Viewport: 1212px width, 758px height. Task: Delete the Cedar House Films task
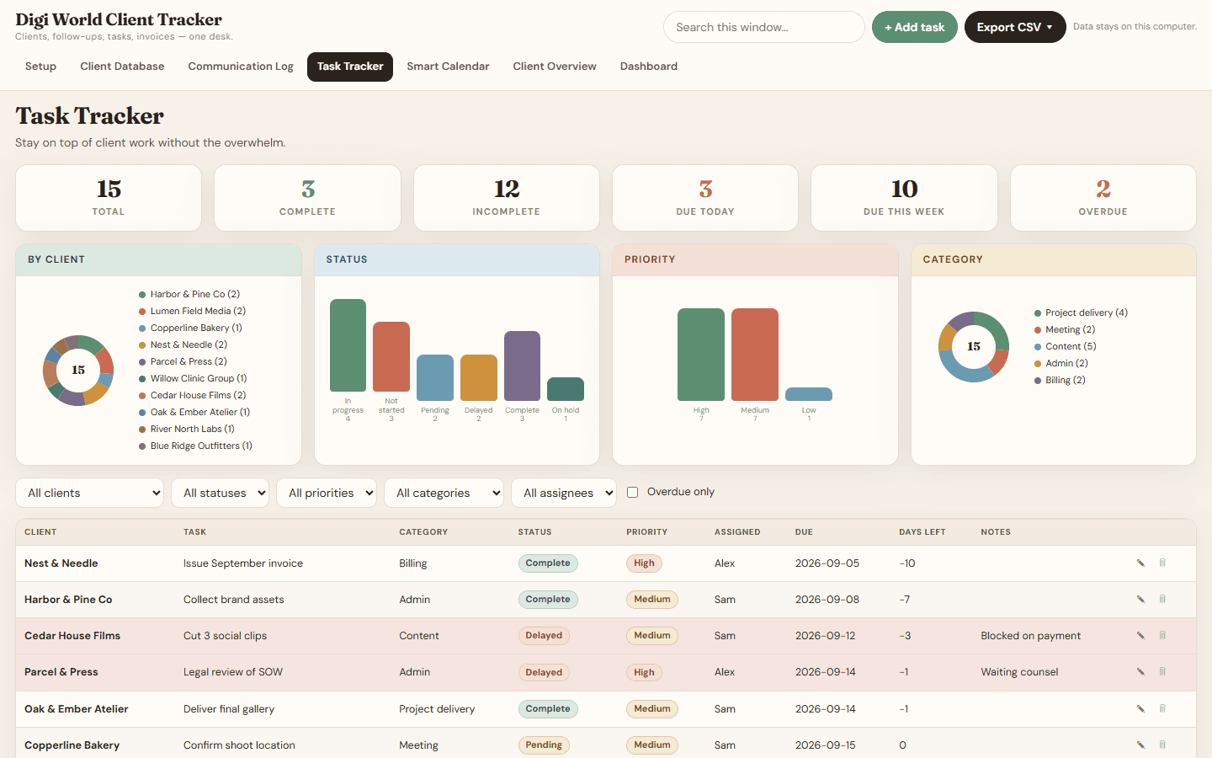point(1162,636)
